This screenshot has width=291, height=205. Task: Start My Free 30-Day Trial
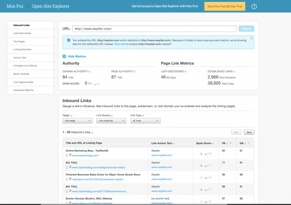[225, 7]
